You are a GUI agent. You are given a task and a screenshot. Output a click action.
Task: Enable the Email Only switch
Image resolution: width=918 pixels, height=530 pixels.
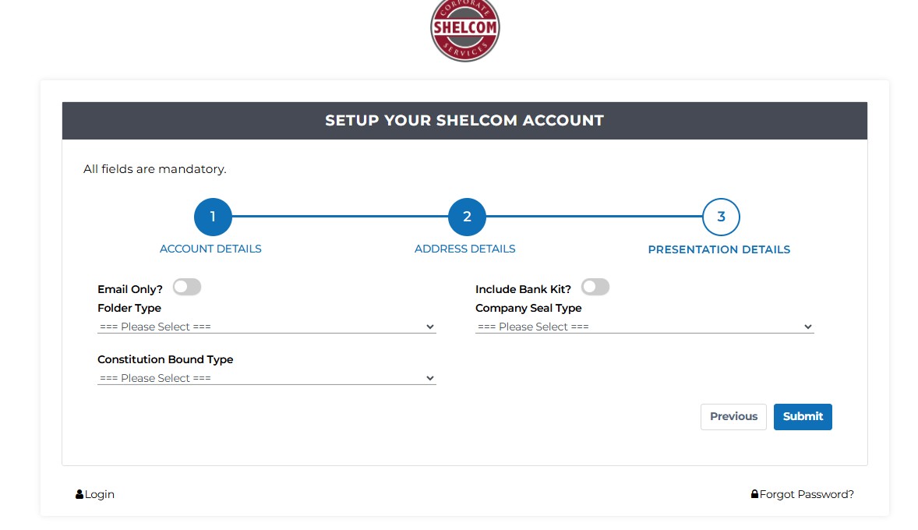click(187, 288)
